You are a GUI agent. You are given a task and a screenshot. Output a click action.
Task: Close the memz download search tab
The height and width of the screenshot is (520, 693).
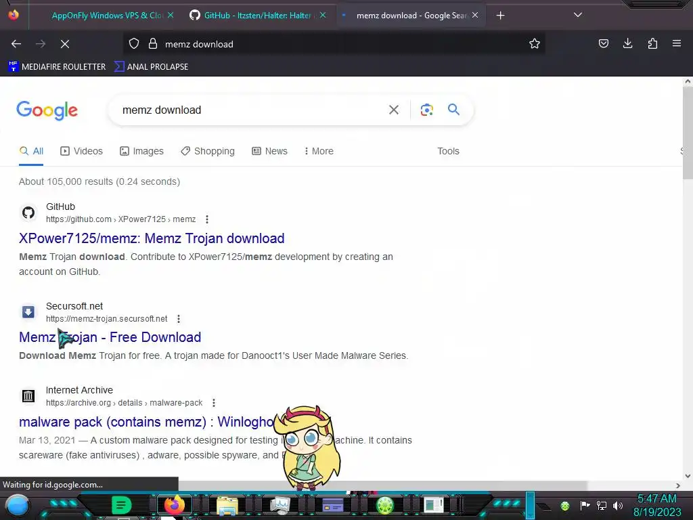point(475,15)
